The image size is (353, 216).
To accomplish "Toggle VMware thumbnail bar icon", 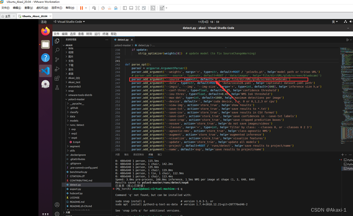I will (131, 8).
